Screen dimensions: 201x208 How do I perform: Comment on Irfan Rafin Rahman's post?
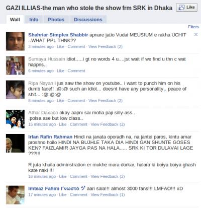[x=78, y=176]
